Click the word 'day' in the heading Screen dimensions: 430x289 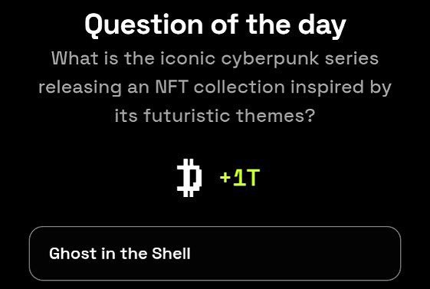[322, 26]
